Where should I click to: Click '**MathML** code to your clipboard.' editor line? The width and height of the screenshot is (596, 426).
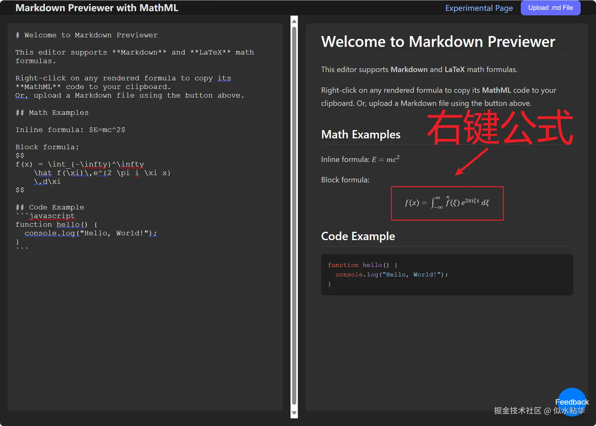tap(93, 87)
